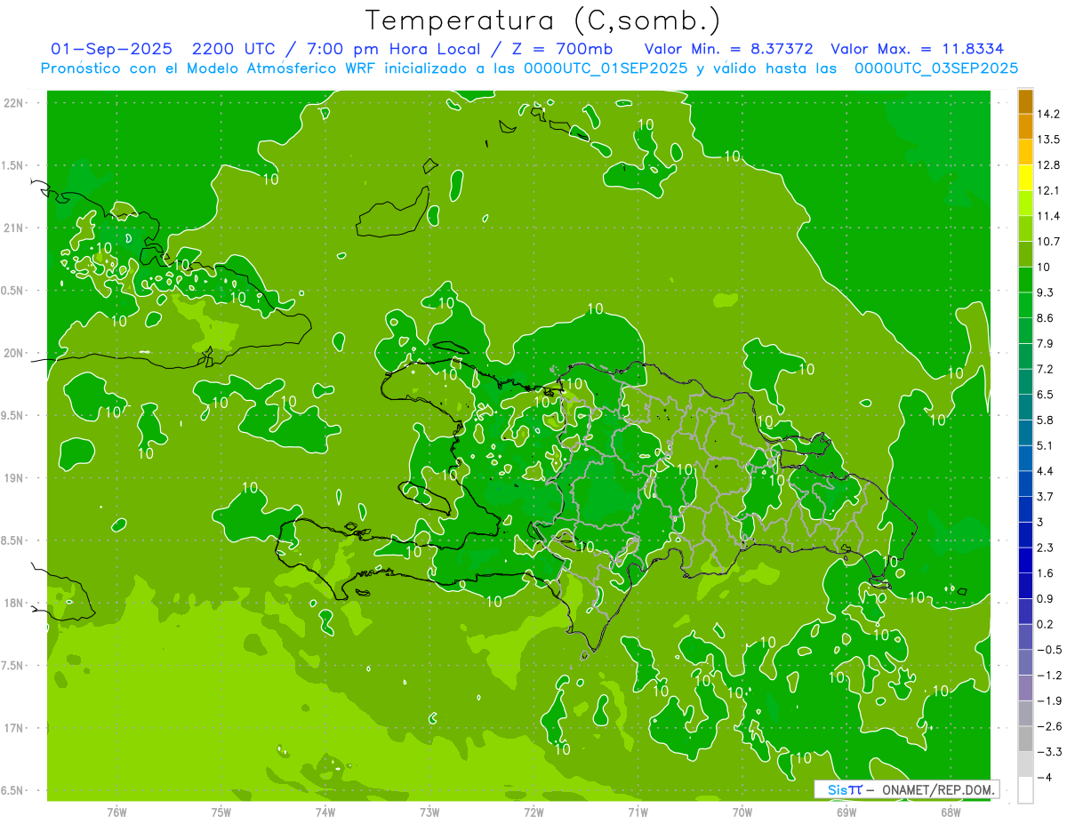
Task: Click legend swatch between 13.5 and 14.2
Action: 1025,127
